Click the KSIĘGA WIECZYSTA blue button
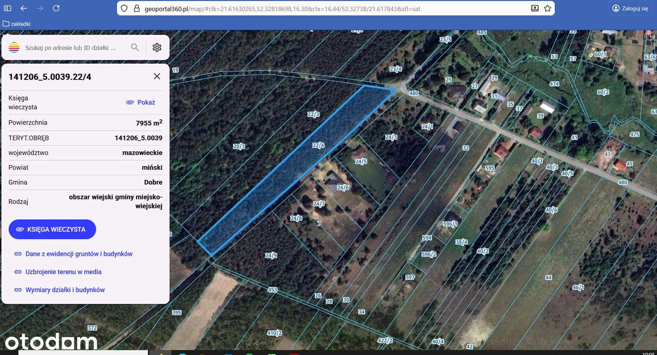 52,229
